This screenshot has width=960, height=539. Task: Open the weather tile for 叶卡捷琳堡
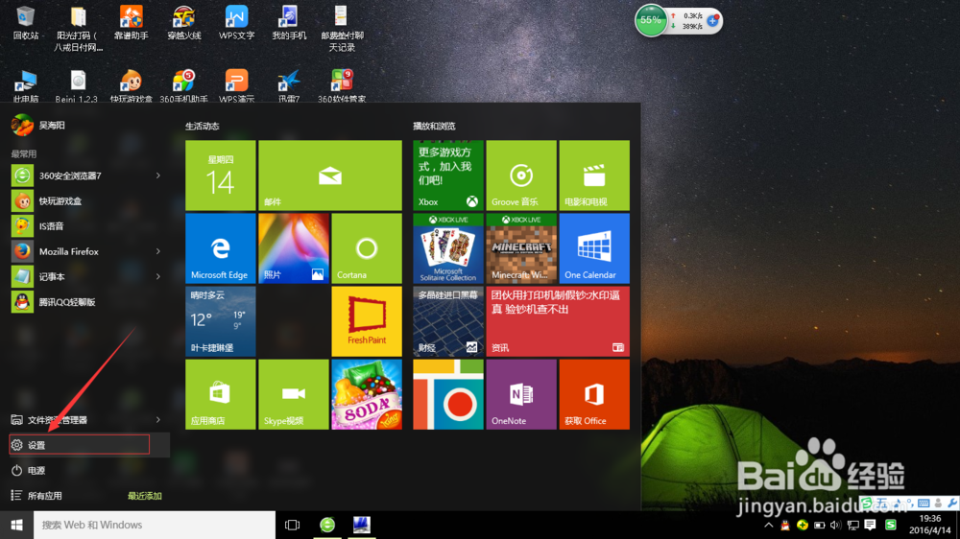tap(221, 320)
